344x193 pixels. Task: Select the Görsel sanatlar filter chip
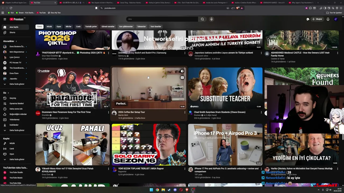(x=108, y=27)
